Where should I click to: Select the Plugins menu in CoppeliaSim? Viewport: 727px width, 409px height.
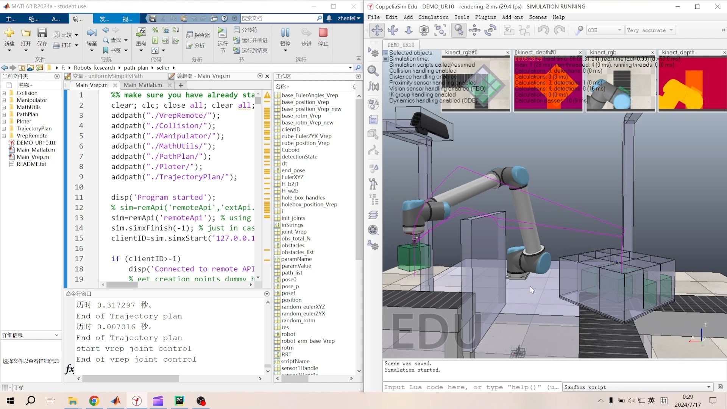coord(485,17)
